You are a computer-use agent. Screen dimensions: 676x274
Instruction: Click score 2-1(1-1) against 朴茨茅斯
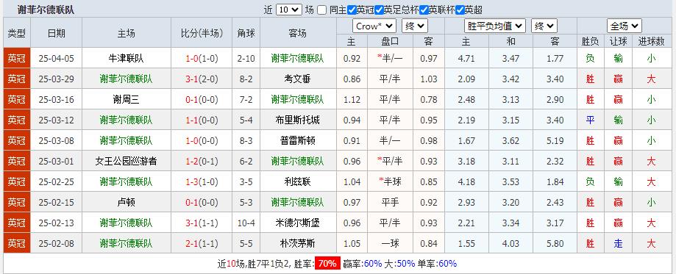click(x=202, y=244)
